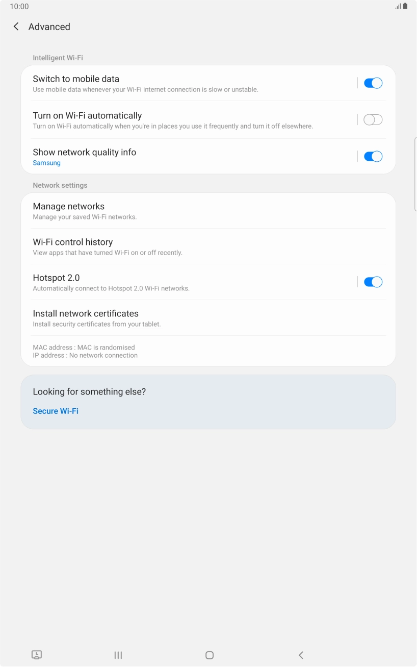This screenshot has width=417, height=667.
Task: Tap the Samsung network quality provider link
Action: tap(47, 163)
